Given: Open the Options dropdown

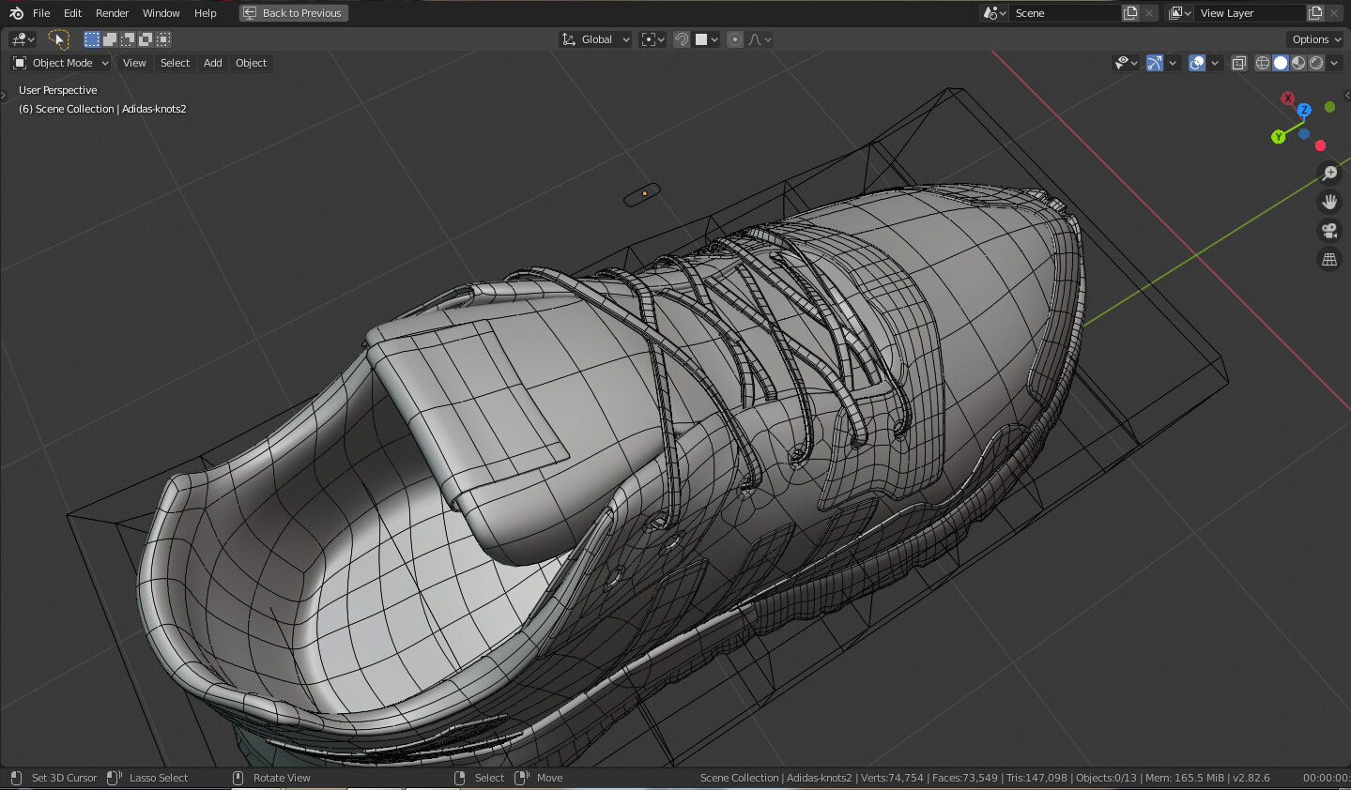Looking at the screenshot, I should coord(1315,39).
